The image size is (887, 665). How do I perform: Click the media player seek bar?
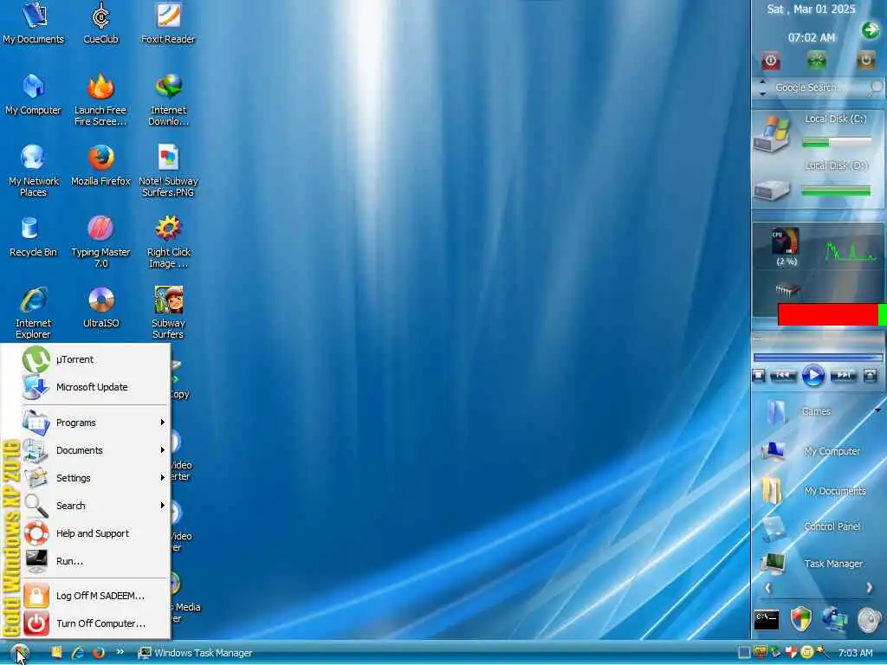818,358
